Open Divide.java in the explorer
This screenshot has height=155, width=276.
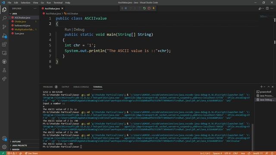20,22
